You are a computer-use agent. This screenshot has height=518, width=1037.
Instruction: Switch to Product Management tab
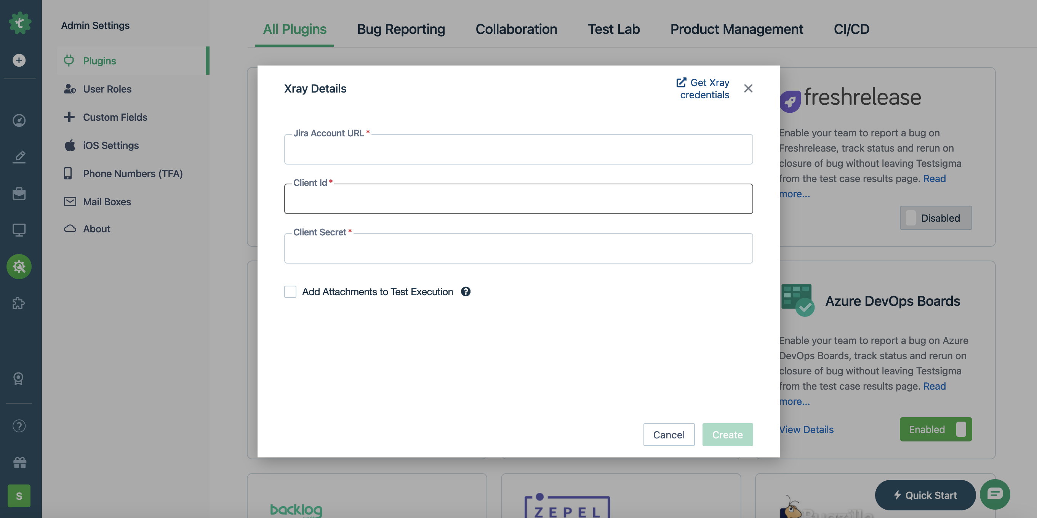pos(736,29)
